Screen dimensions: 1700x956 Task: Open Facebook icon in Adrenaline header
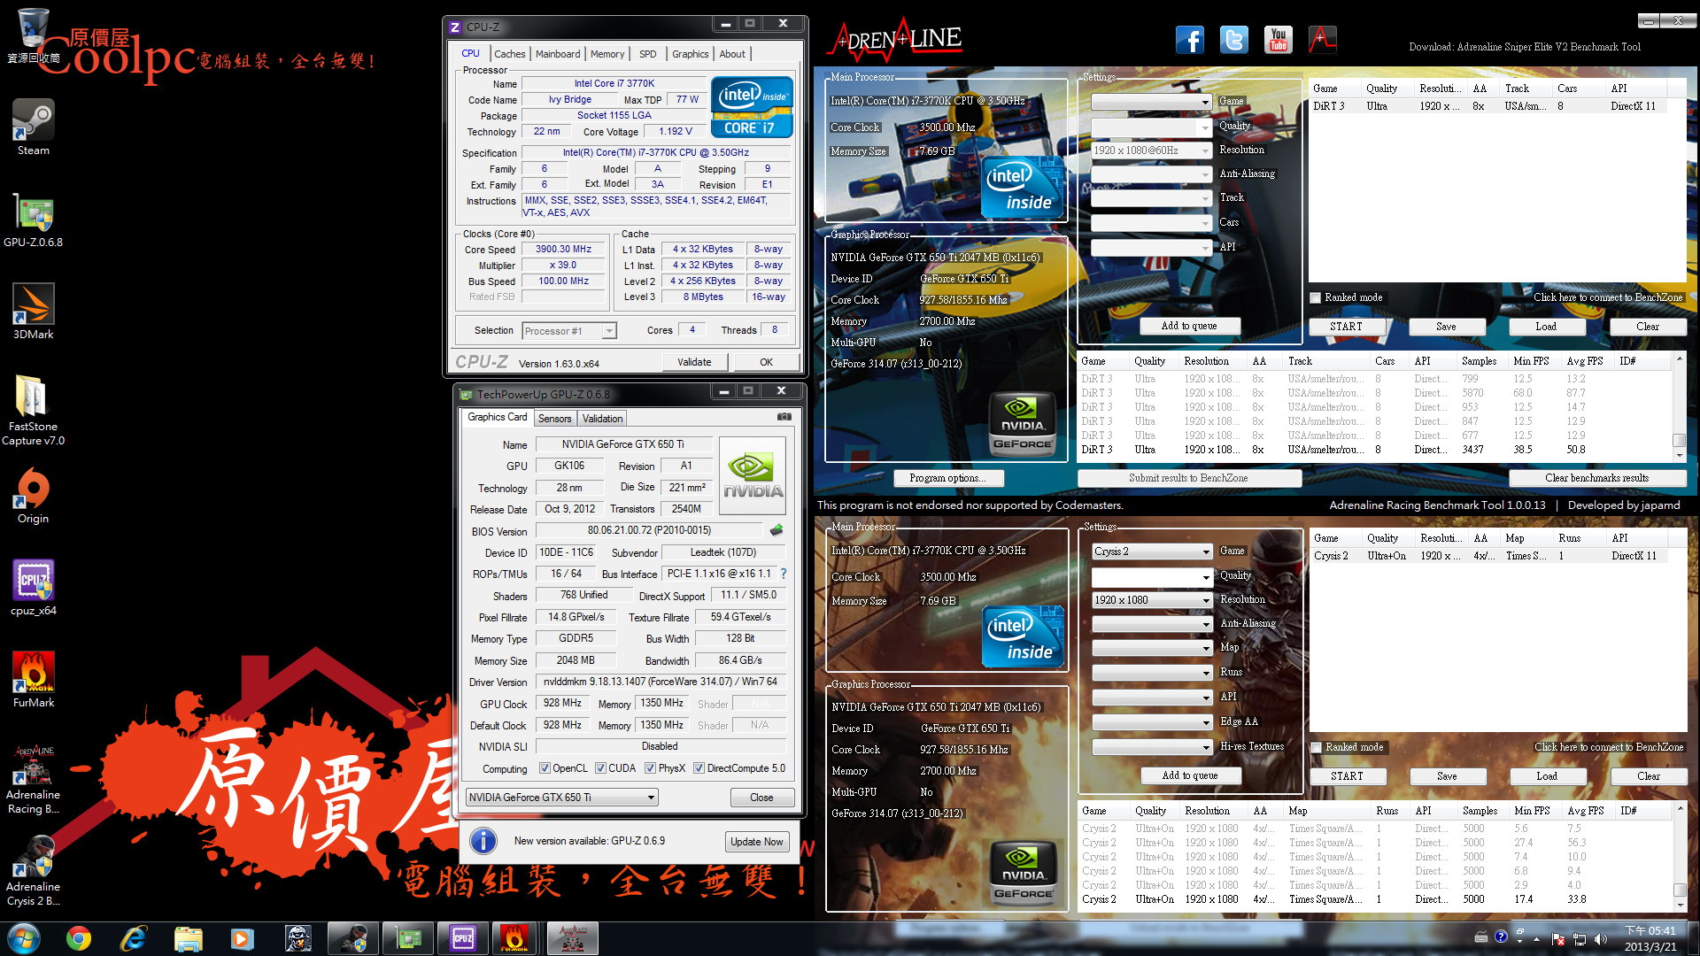click(x=1189, y=40)
